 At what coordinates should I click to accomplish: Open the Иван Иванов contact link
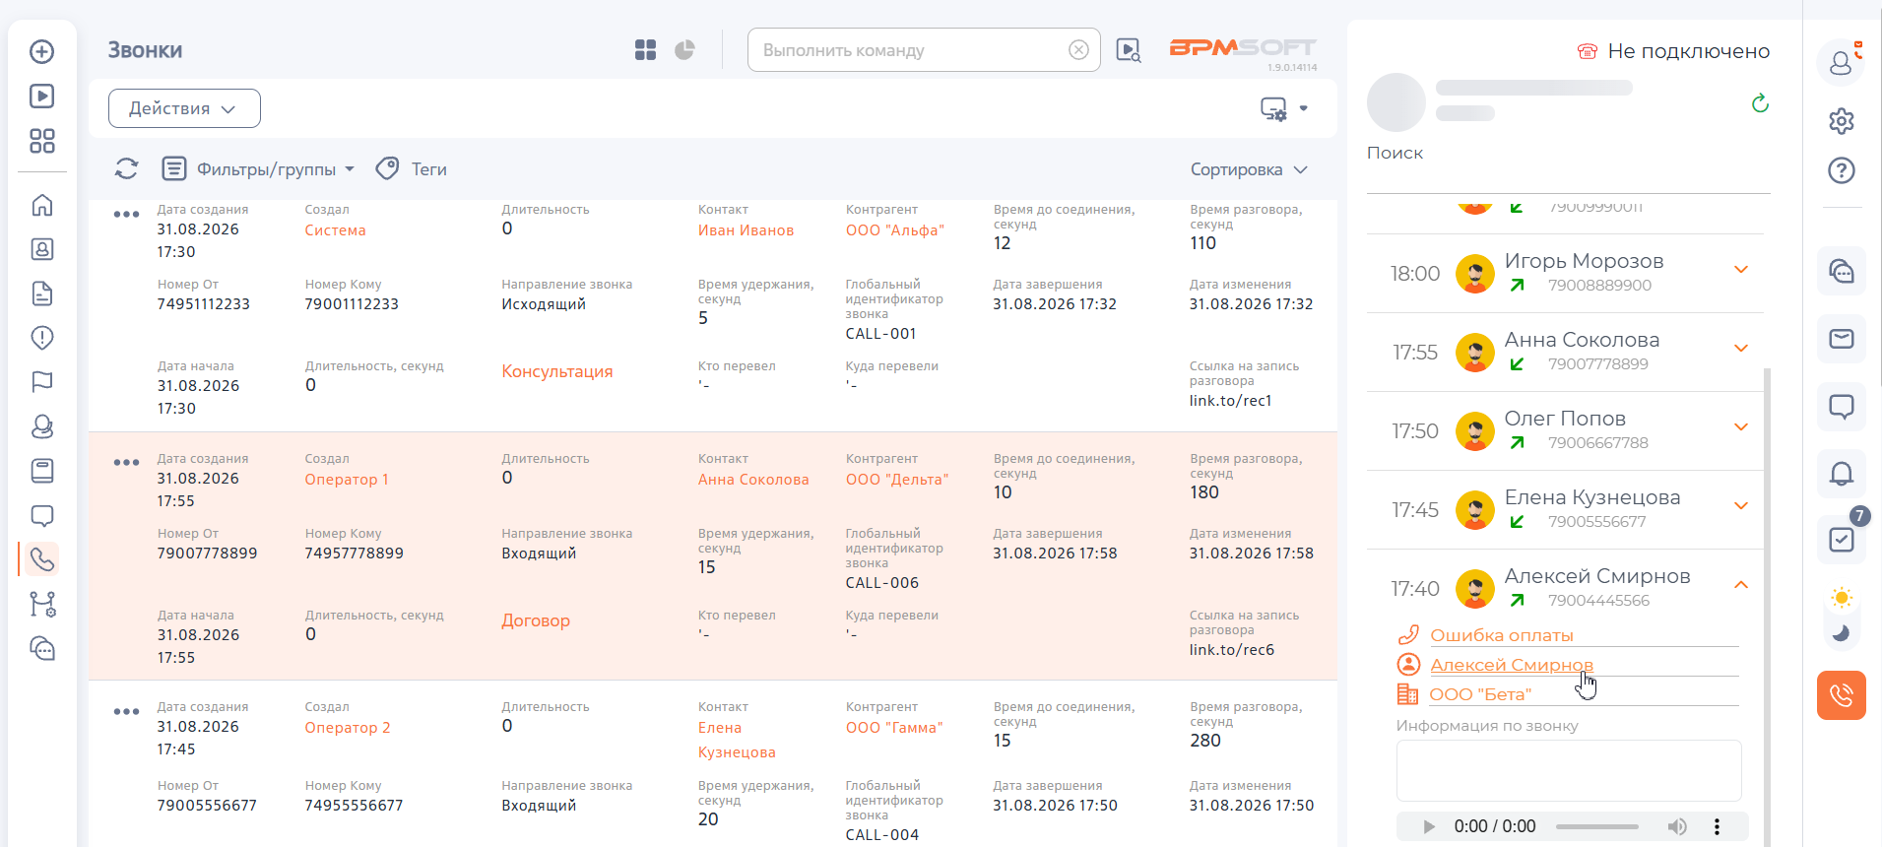coord(746,230)
